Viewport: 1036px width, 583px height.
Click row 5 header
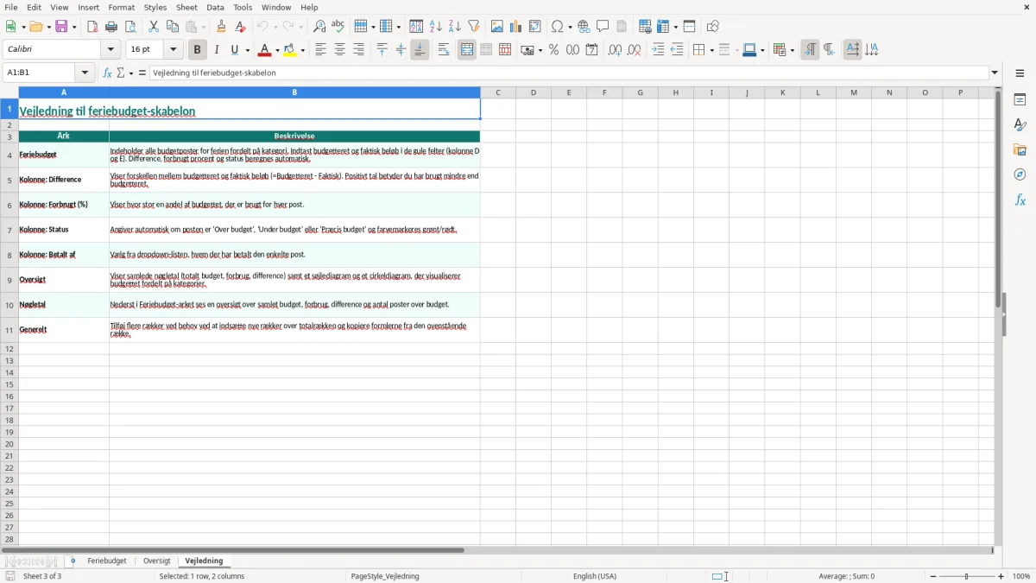9,181
